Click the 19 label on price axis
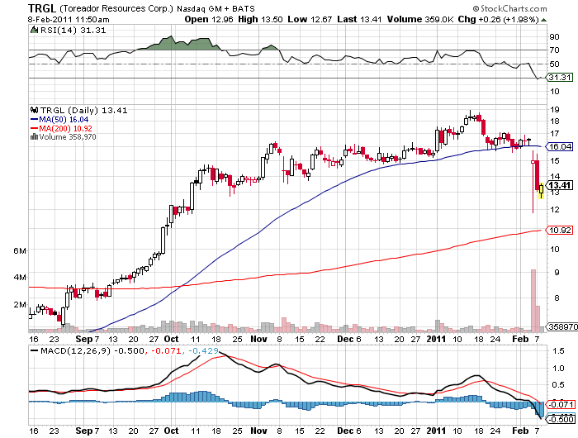This screenshot has height=438, width=578. coord(554,109)
